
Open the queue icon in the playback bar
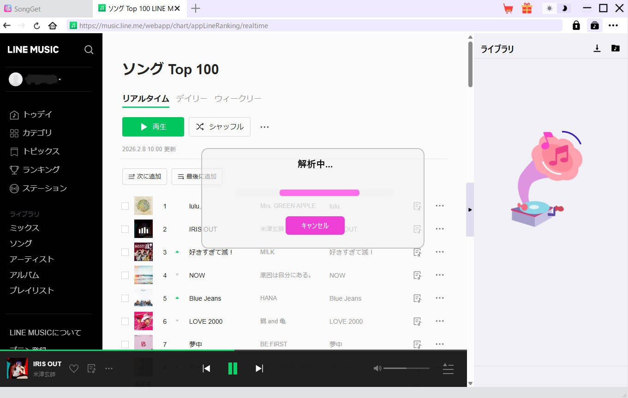pos(448,368)
